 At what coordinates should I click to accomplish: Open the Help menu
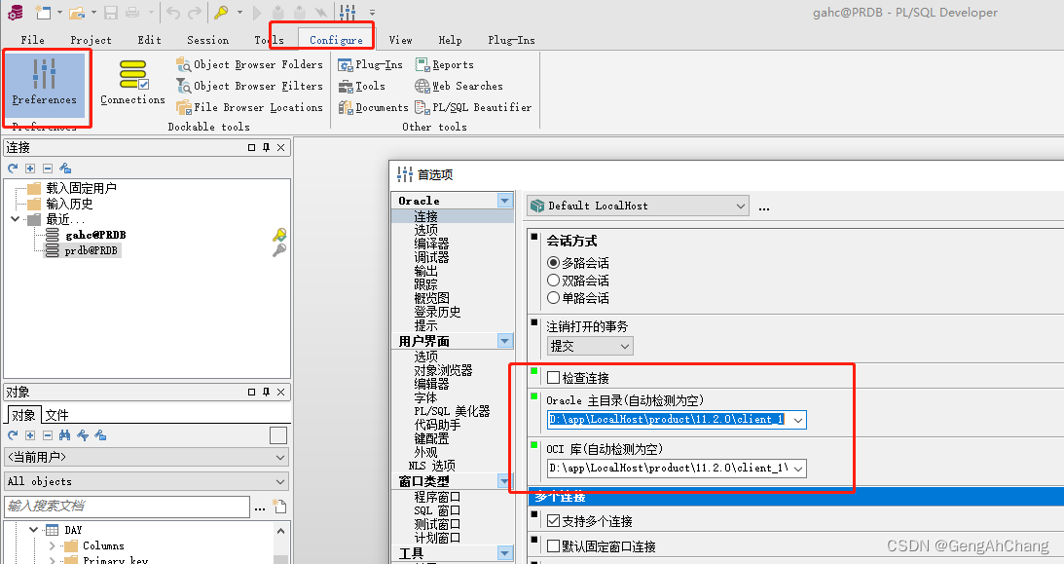pyautogui.click(x=450, y=40)
